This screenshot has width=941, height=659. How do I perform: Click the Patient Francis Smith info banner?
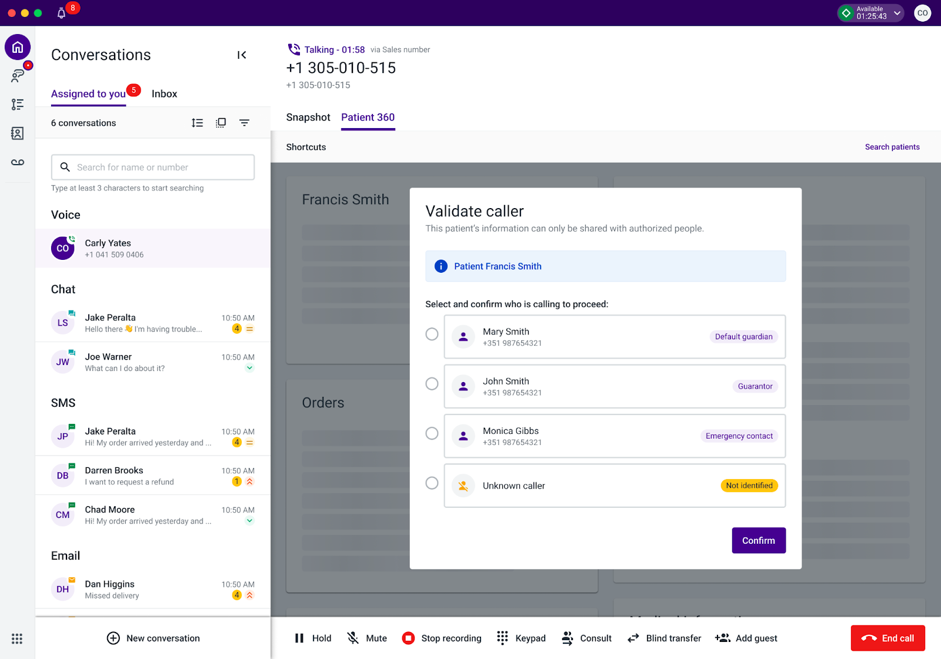[605, 266]
